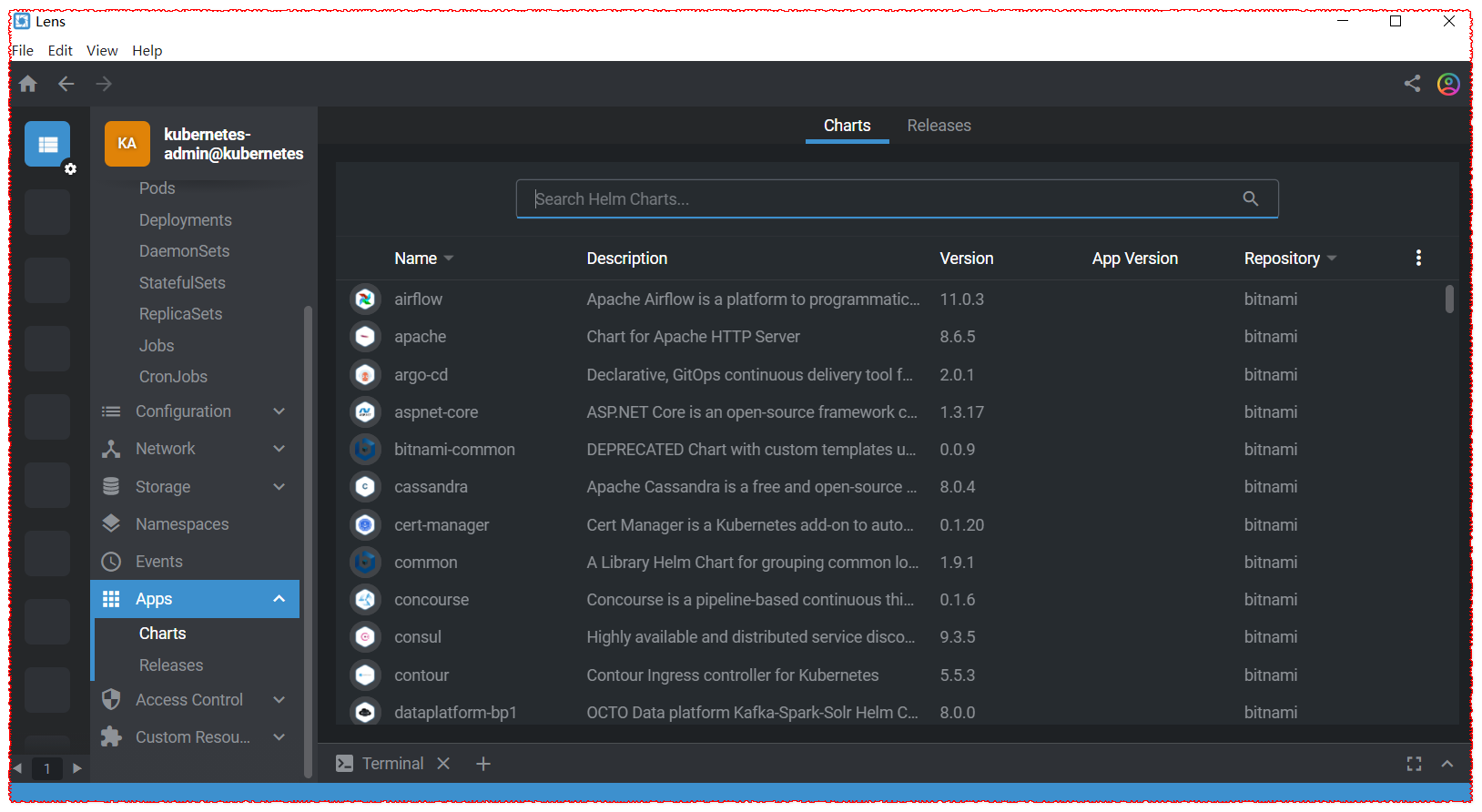Expand the Access Control section

pyautogui.click(x=279, y=700)
